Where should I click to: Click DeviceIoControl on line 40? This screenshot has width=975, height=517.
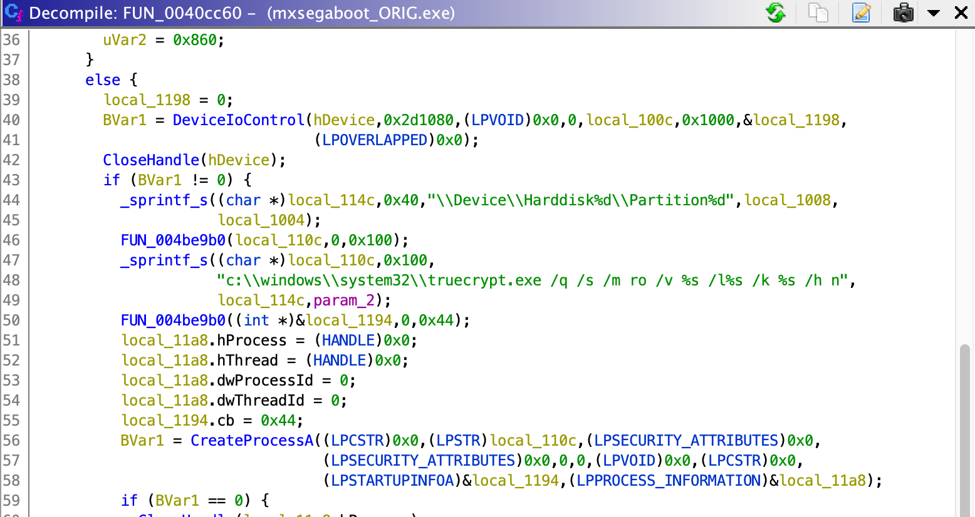pyautogui.click(x=238, y=120)
